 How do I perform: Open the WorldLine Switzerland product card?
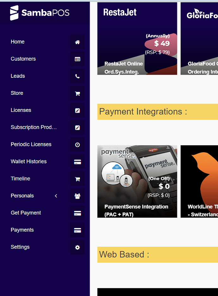(x=199, y=181)
